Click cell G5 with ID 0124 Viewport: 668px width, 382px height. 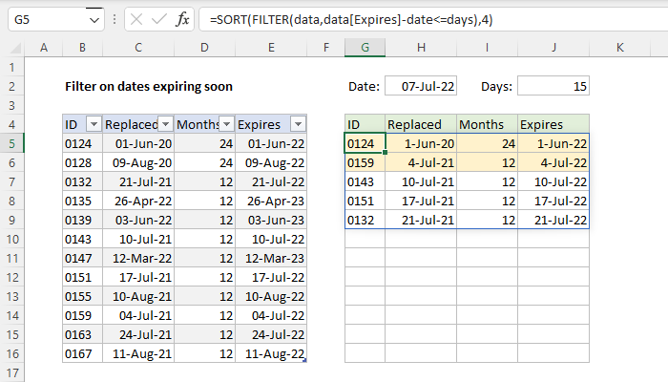point(365,143)
